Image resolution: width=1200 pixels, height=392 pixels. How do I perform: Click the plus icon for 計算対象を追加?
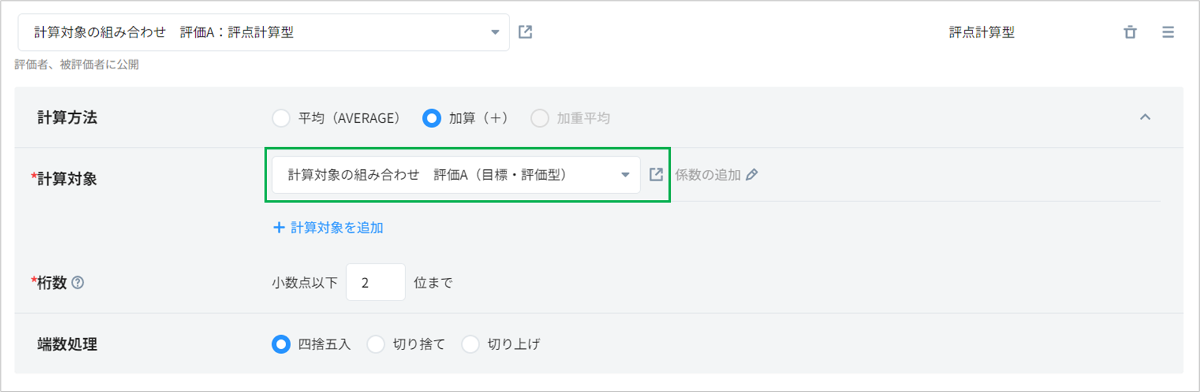click(278, 227)
